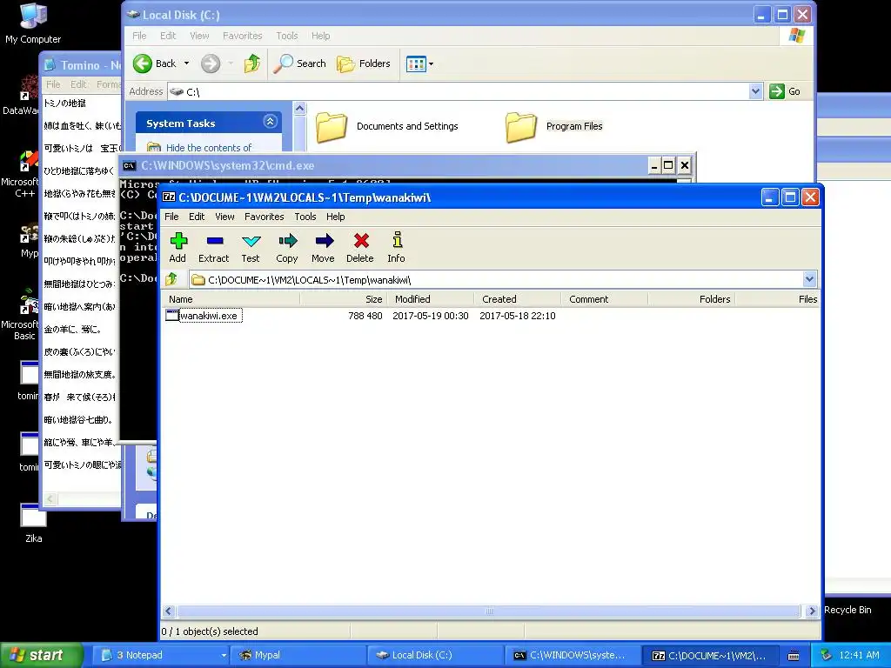The image size is (891, 668).
Task: Select wanakiwi.exe file icon in list
Action: click(x=172, y=315)
